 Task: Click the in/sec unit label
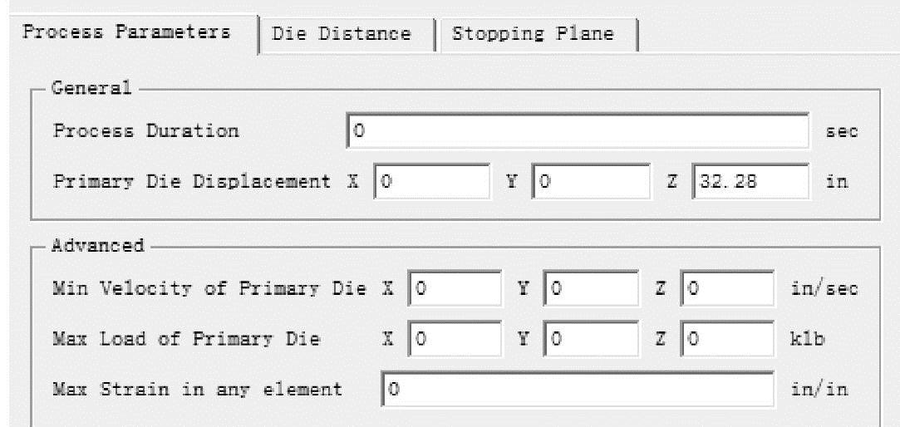click(x=824, y=288)
